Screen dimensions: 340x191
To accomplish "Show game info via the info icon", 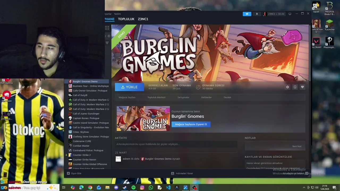I will 295,87.
